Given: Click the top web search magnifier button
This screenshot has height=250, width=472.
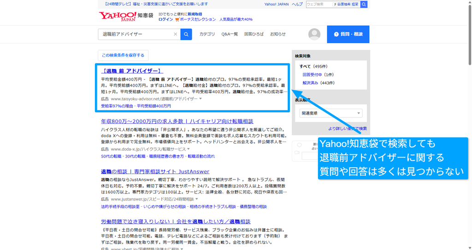Looking at the screenshot, I should 364,4.
